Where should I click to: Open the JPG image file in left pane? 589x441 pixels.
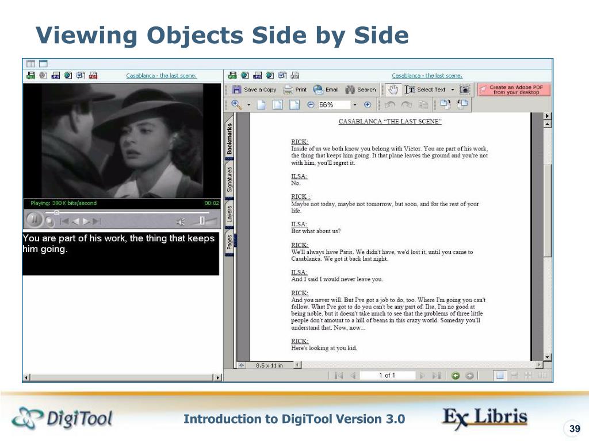(x=56, y=75)
